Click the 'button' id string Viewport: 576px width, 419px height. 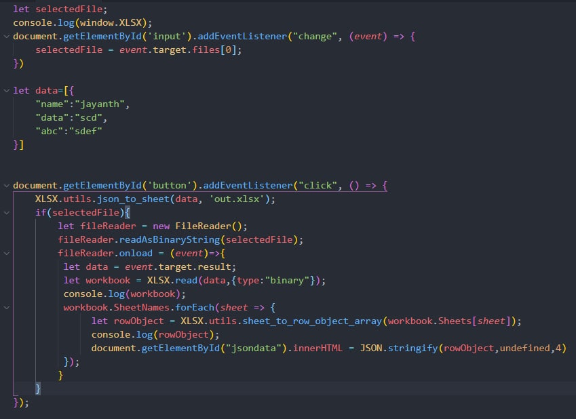point(170,186)
